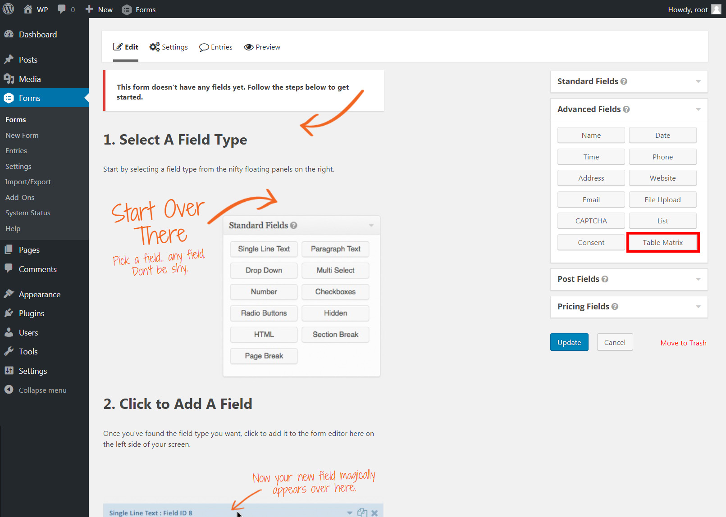726x517 pixels.
Task: Click the Posts pushpin icon
Action: pos(9,59)
